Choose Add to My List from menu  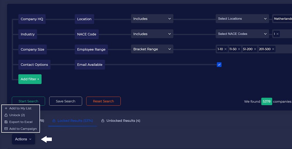coord(20,108)
